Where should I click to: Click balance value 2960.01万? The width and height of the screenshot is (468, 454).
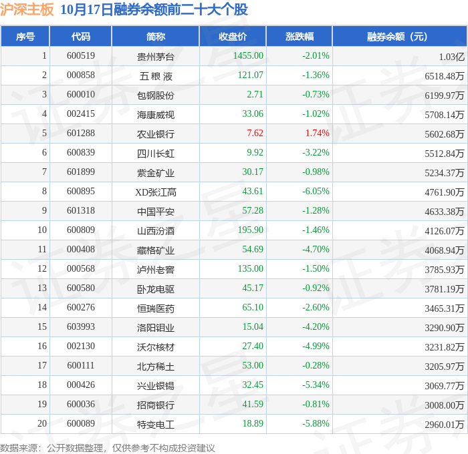[445, 425]
